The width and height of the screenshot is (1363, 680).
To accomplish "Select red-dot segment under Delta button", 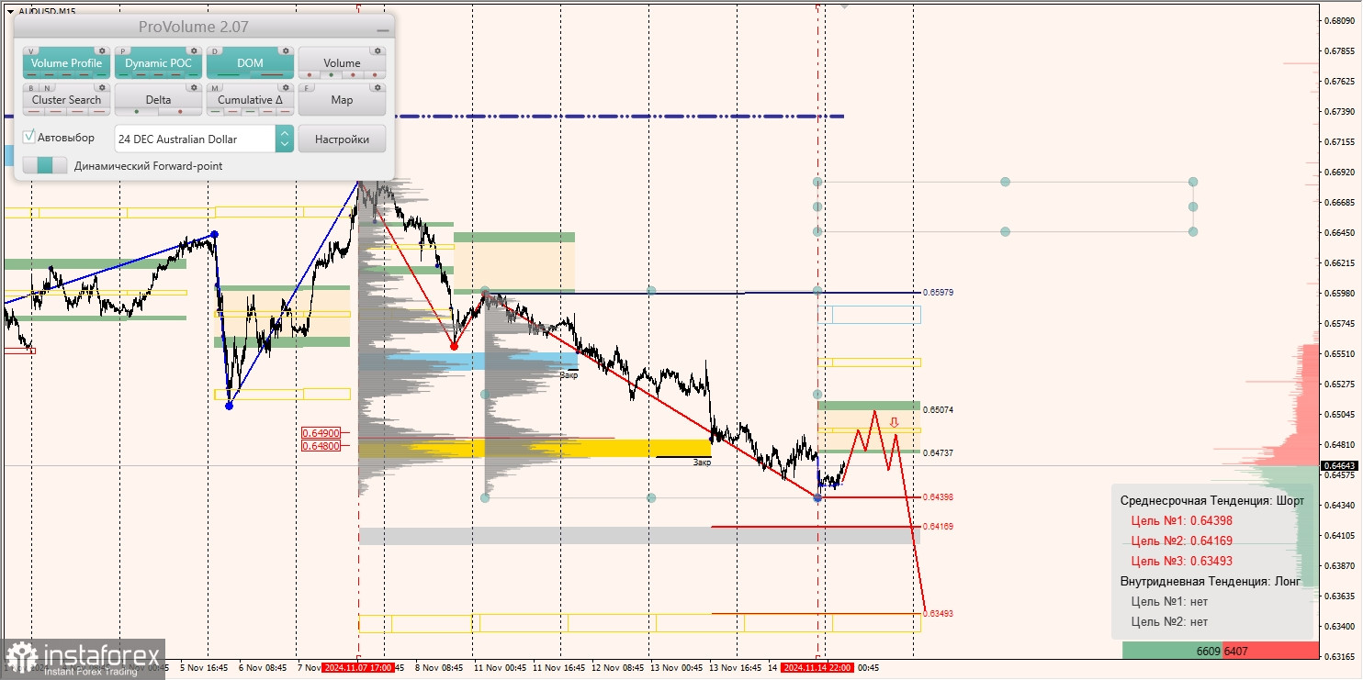I will coord(180,112).
